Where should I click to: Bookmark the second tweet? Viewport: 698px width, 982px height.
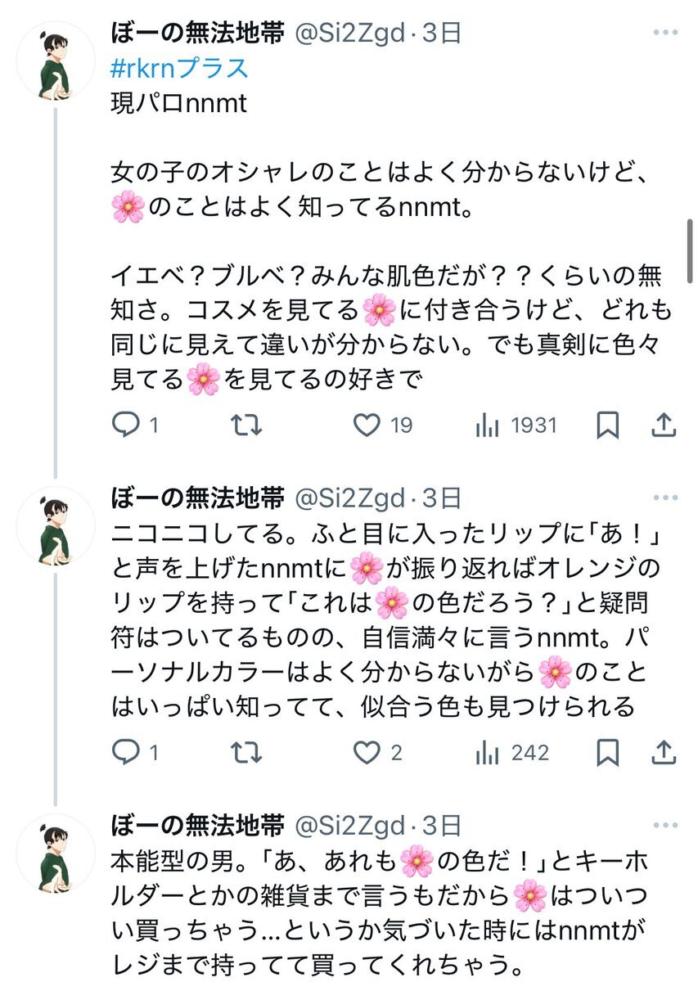(x=607, y=753)
